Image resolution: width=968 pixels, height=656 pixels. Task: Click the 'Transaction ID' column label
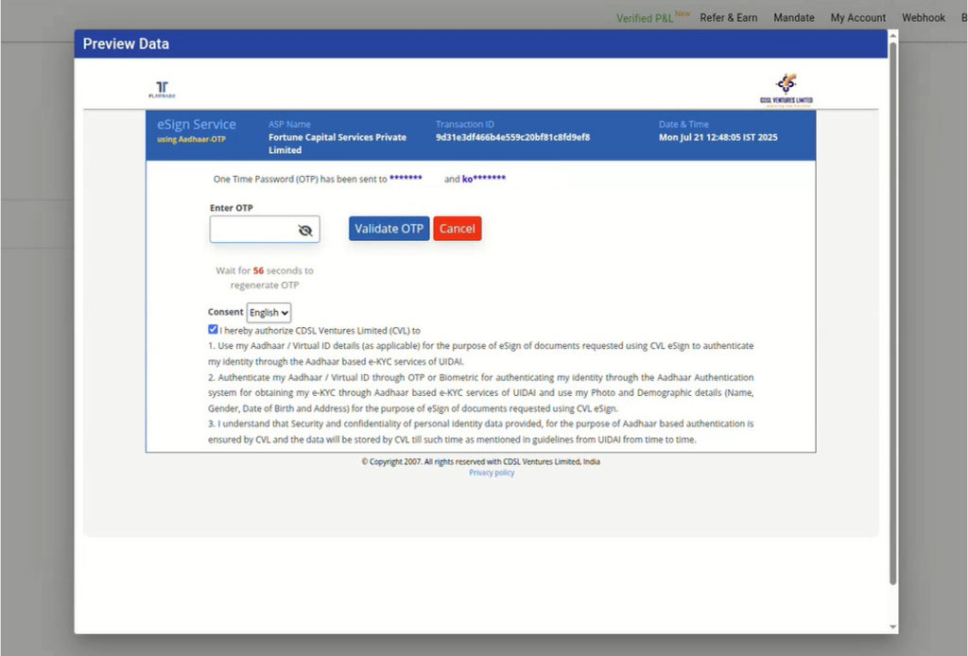point(465,124)
